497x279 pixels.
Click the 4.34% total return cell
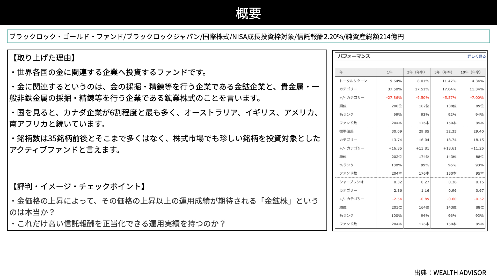[x=478, y=81]
